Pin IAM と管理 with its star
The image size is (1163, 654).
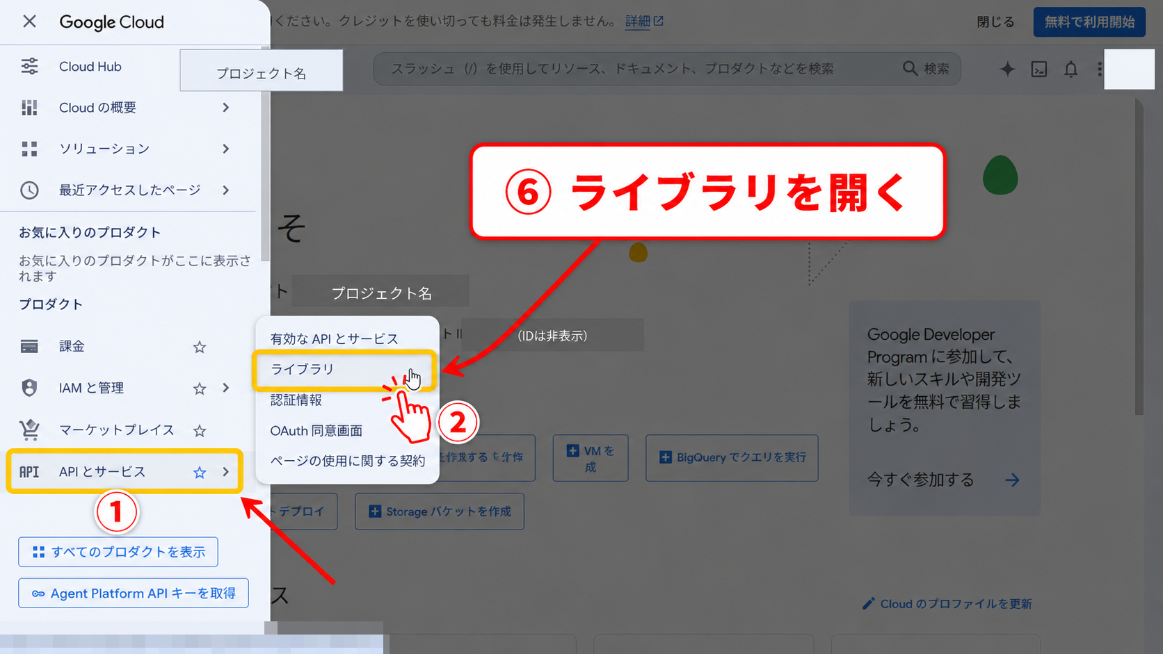coord(200,389)
